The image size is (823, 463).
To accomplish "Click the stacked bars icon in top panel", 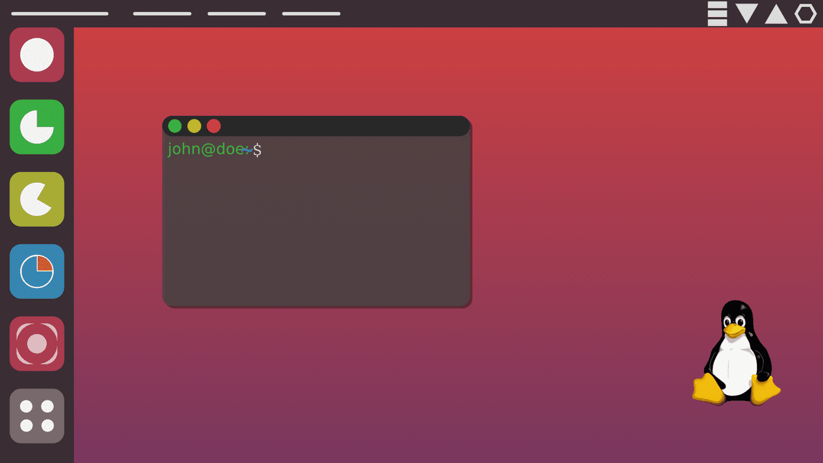I will coord(717,14).
